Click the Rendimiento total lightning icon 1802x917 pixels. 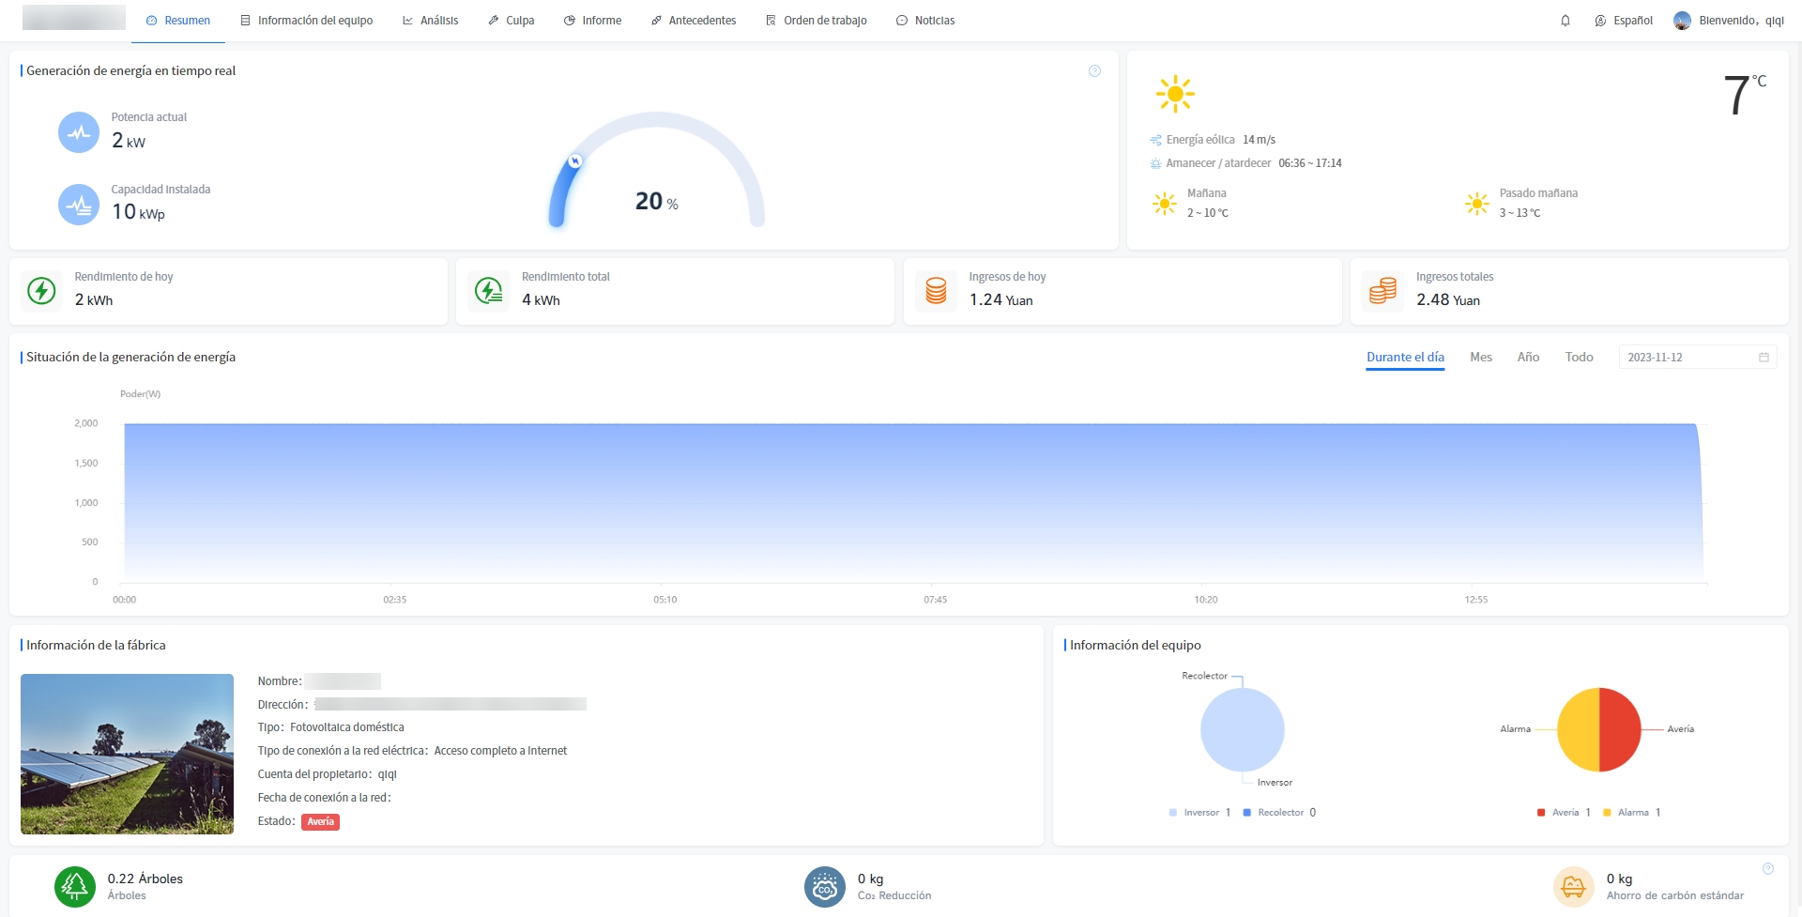[x=489, y=291]
